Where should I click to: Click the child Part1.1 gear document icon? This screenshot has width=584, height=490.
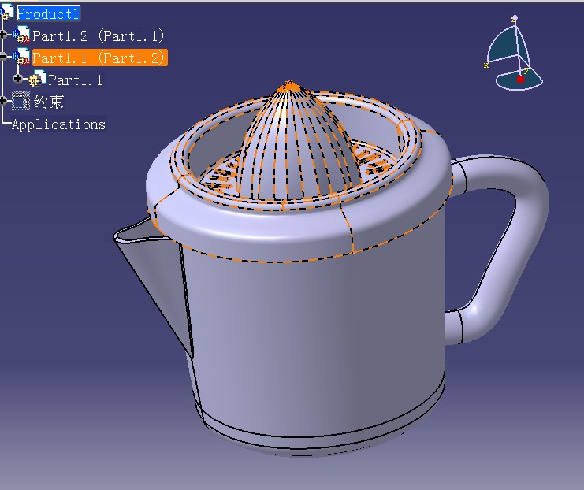[x=37, y=78]
